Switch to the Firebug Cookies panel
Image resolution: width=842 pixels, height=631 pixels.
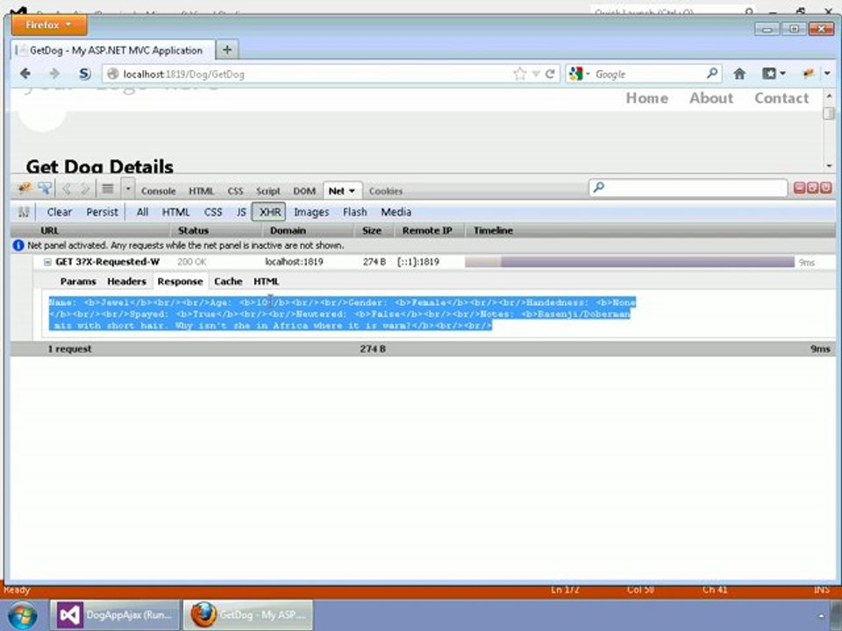[386, 191]
